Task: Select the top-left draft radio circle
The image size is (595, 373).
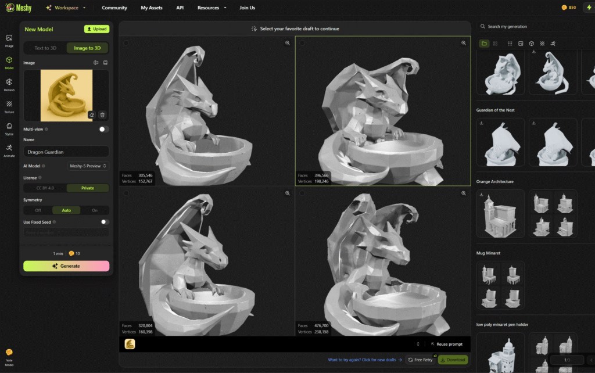Action: 126,43
